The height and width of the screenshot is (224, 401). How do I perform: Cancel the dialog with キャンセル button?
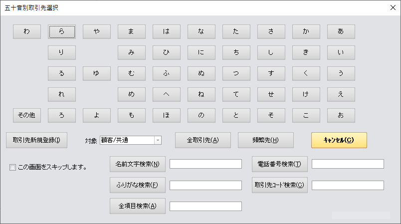339,140
